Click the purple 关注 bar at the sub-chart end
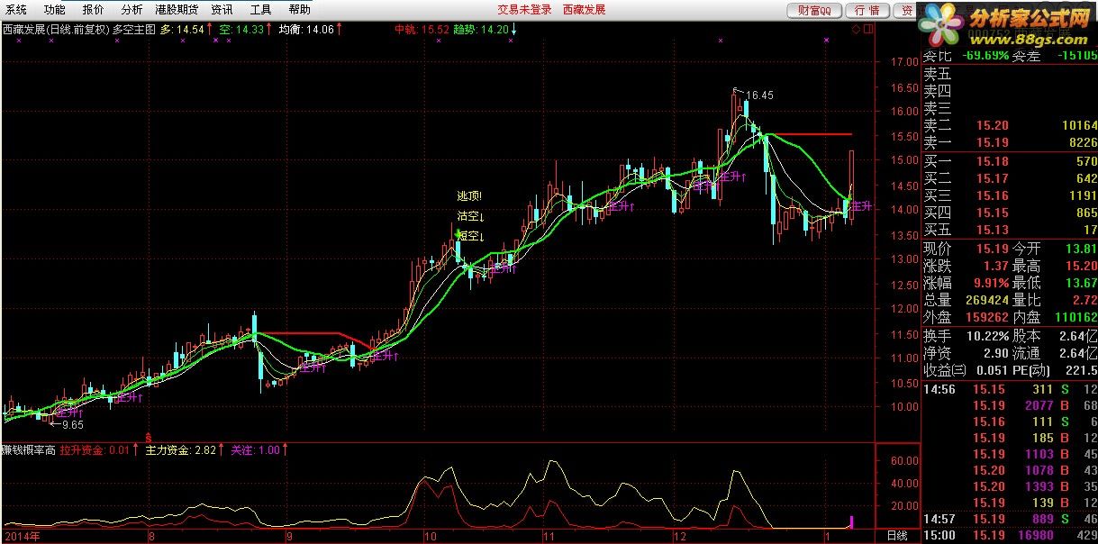The image size is (1098, 544). coord(851,521)
